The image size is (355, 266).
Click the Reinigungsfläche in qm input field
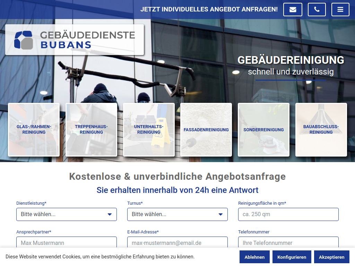288,214
